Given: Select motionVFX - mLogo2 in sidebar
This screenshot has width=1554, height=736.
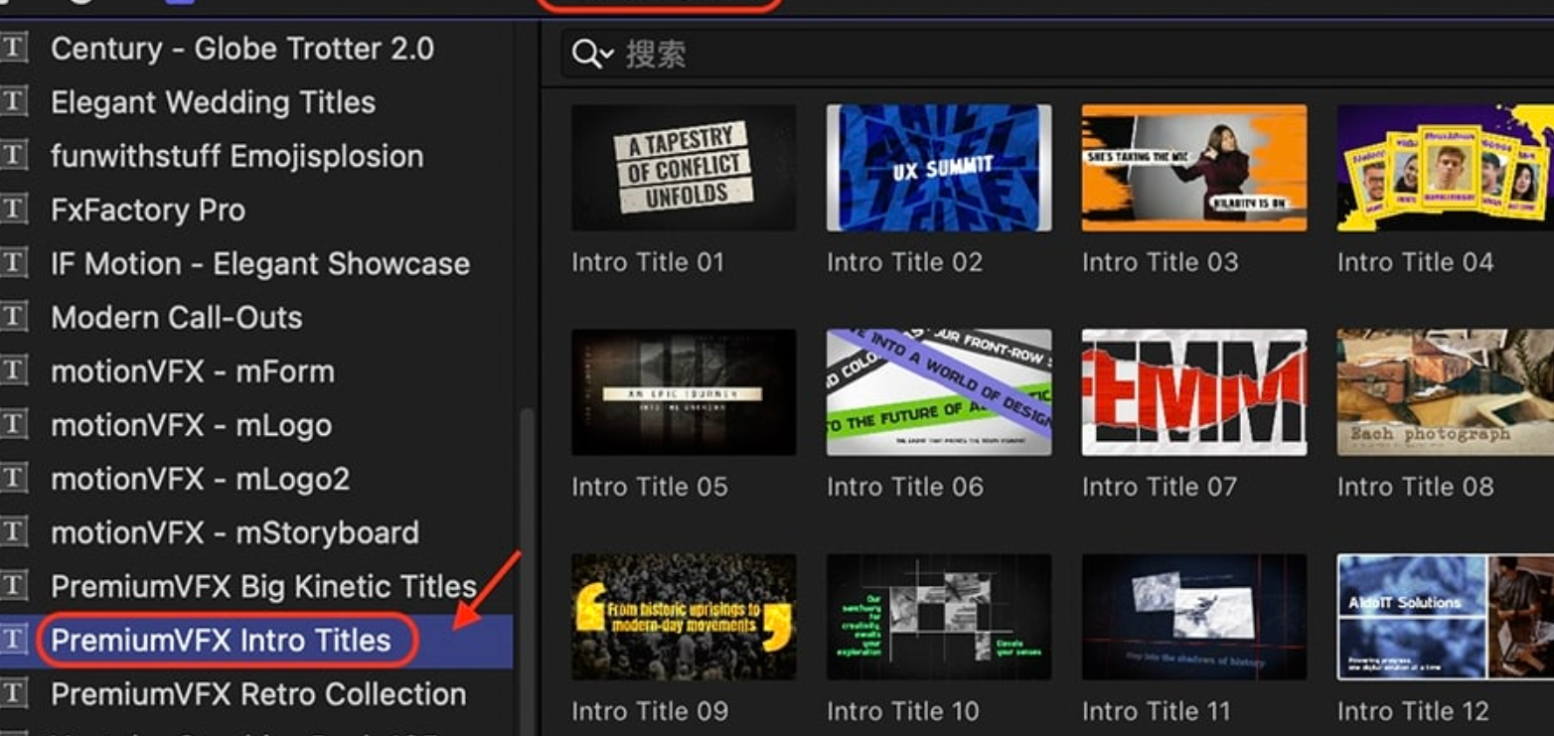Looking at the screenshot, I should [x=200, y=479].
